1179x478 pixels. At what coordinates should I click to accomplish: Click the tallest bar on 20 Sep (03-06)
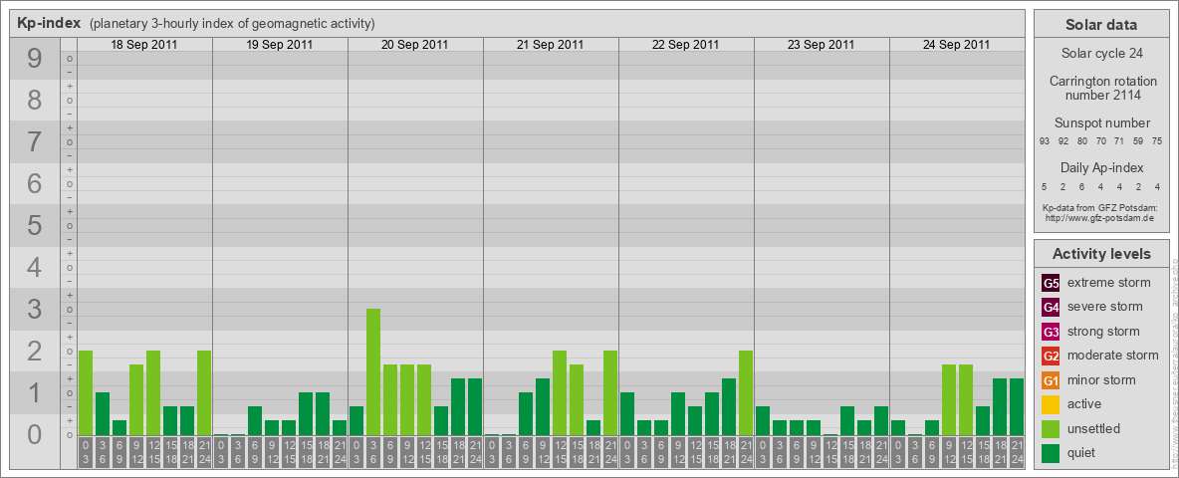373,372
